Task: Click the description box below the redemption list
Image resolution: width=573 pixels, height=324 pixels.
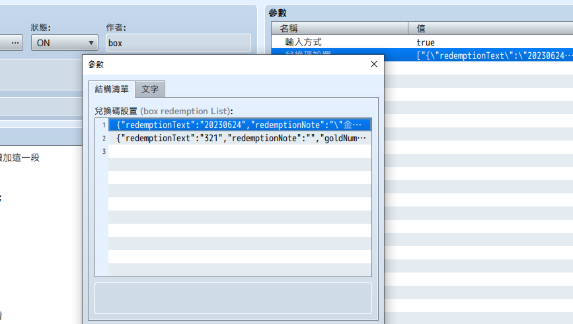Action: (x=233, y=298)
